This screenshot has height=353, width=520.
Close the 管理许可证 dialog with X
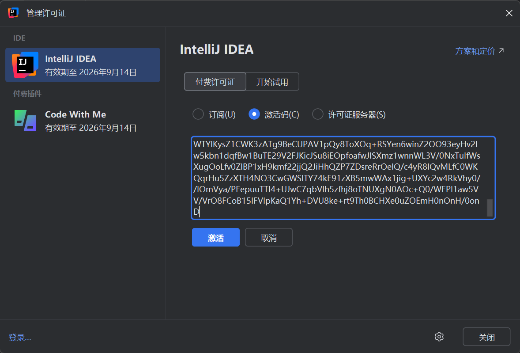(509, 13)
